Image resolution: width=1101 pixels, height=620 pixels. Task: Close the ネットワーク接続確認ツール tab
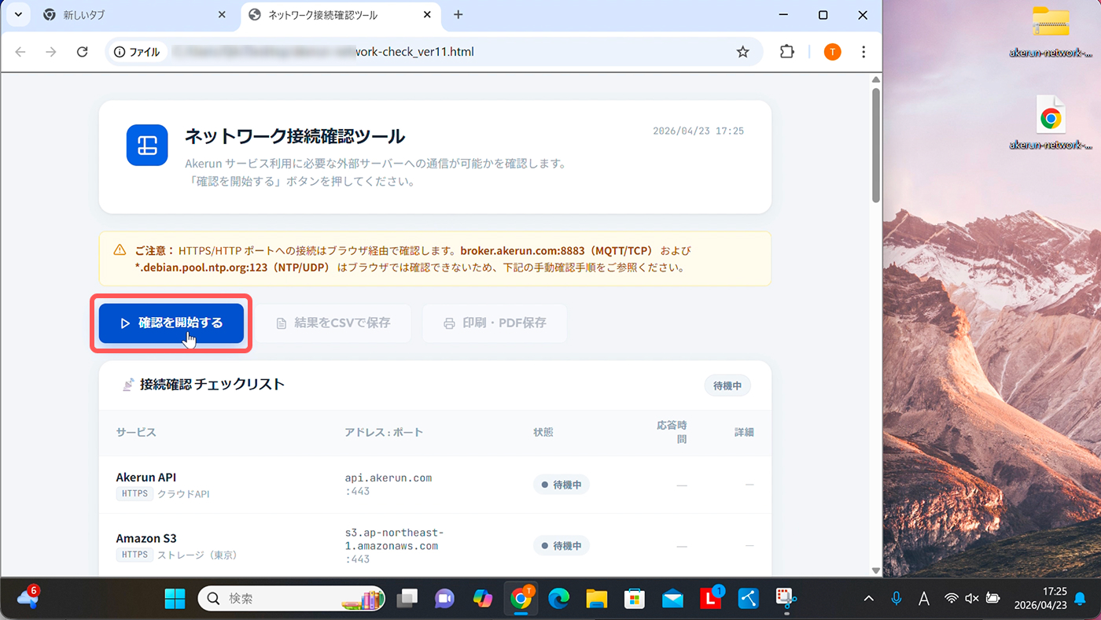pyautogui.click(x=427, y=15)
